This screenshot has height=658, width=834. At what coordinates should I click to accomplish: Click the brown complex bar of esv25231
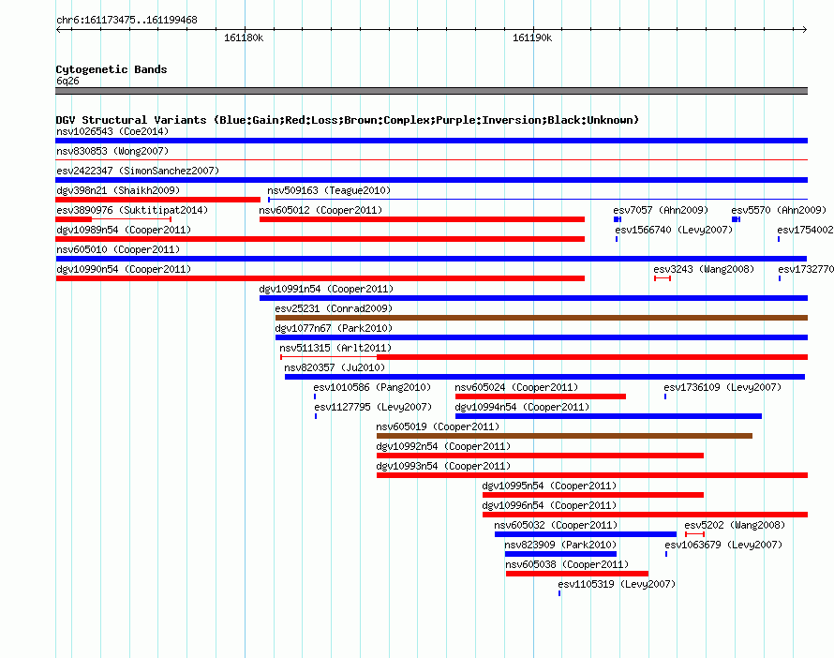[542, 318]
